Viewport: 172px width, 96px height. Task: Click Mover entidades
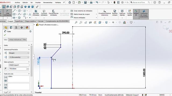(78, 18)
